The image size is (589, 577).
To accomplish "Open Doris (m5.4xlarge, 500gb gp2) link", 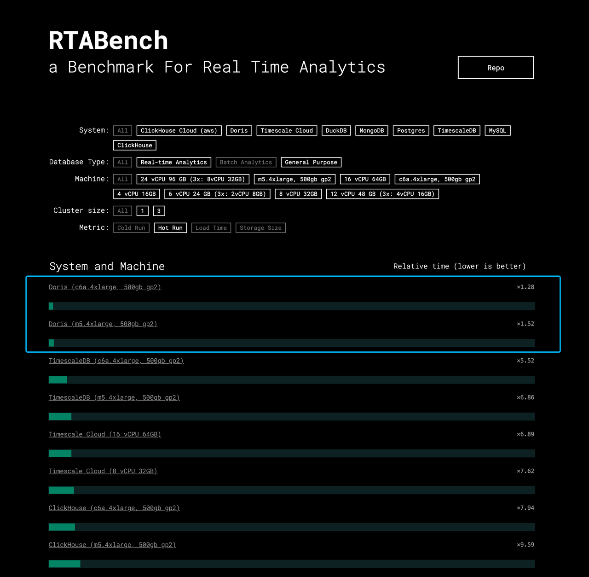I will pos(103,324).
